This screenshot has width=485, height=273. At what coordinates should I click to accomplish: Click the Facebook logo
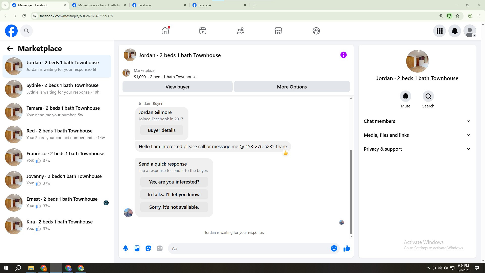(x=11, y=31)
